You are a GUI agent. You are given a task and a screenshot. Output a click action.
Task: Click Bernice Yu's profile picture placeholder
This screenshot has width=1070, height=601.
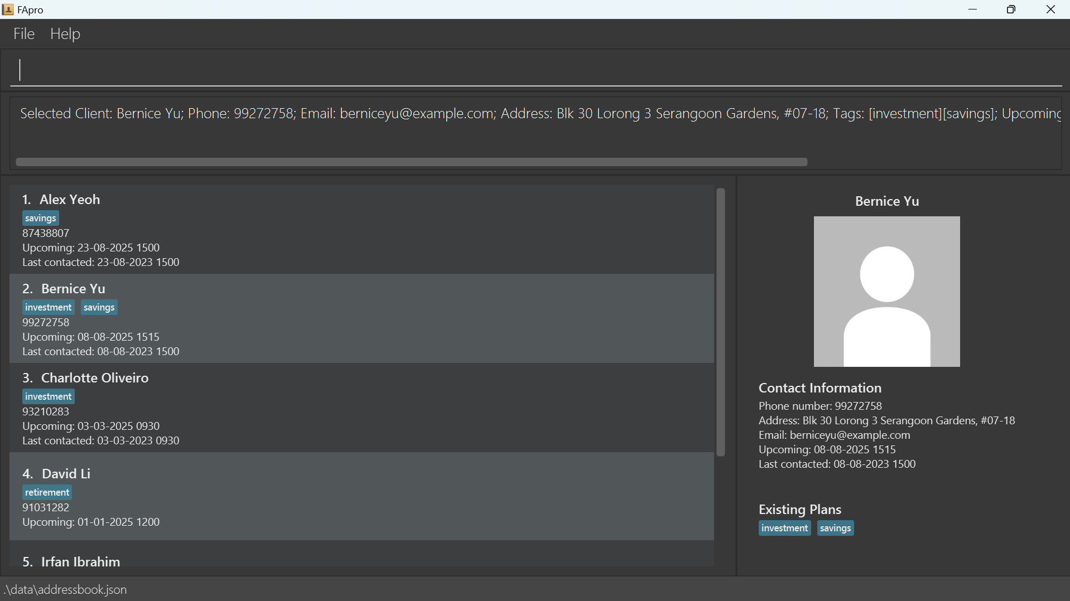pos(886,292)
